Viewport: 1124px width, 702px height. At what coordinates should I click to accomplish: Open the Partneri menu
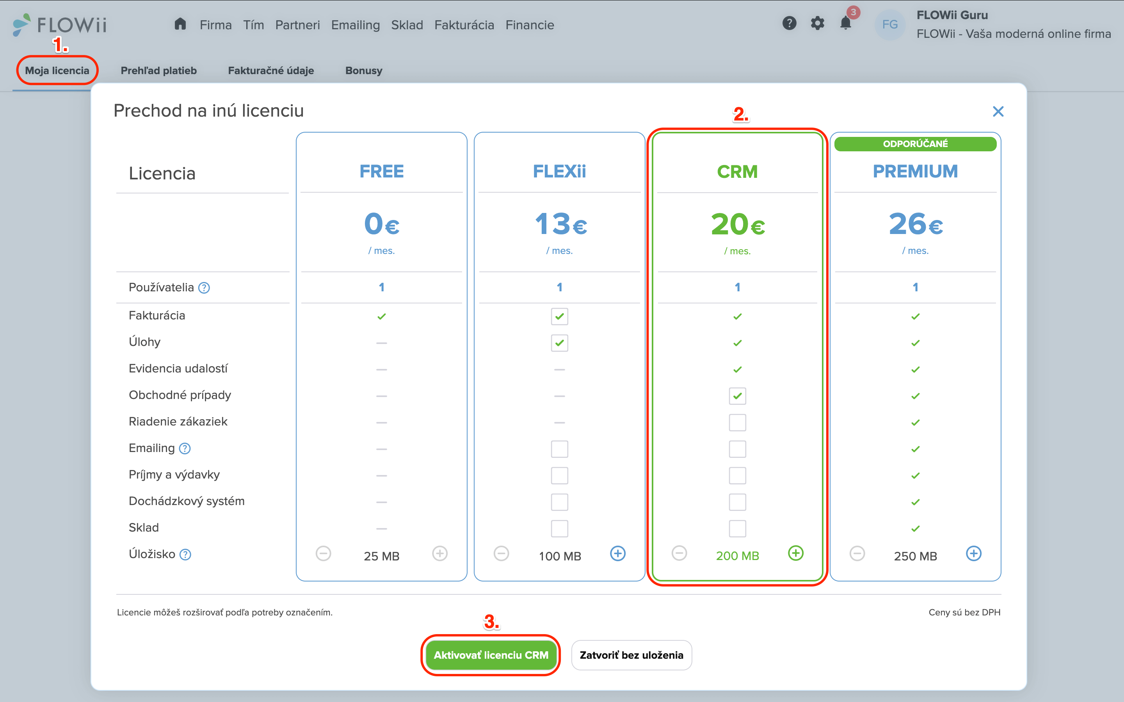[x=297, y=25]
